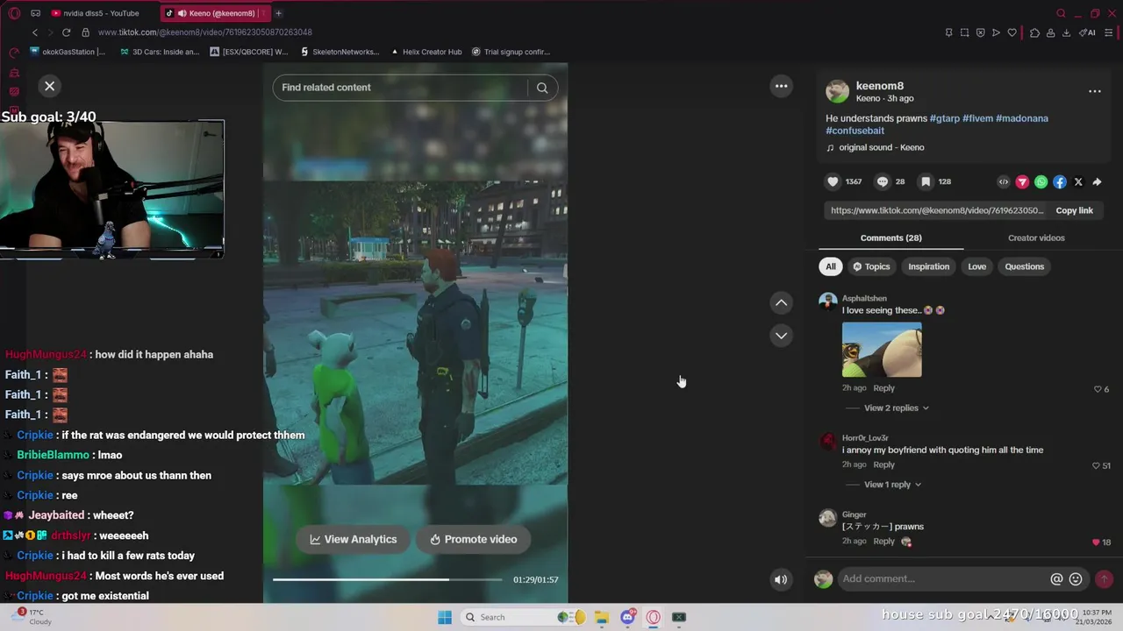Switch to the Creator videos tab

coord(1036,238)
